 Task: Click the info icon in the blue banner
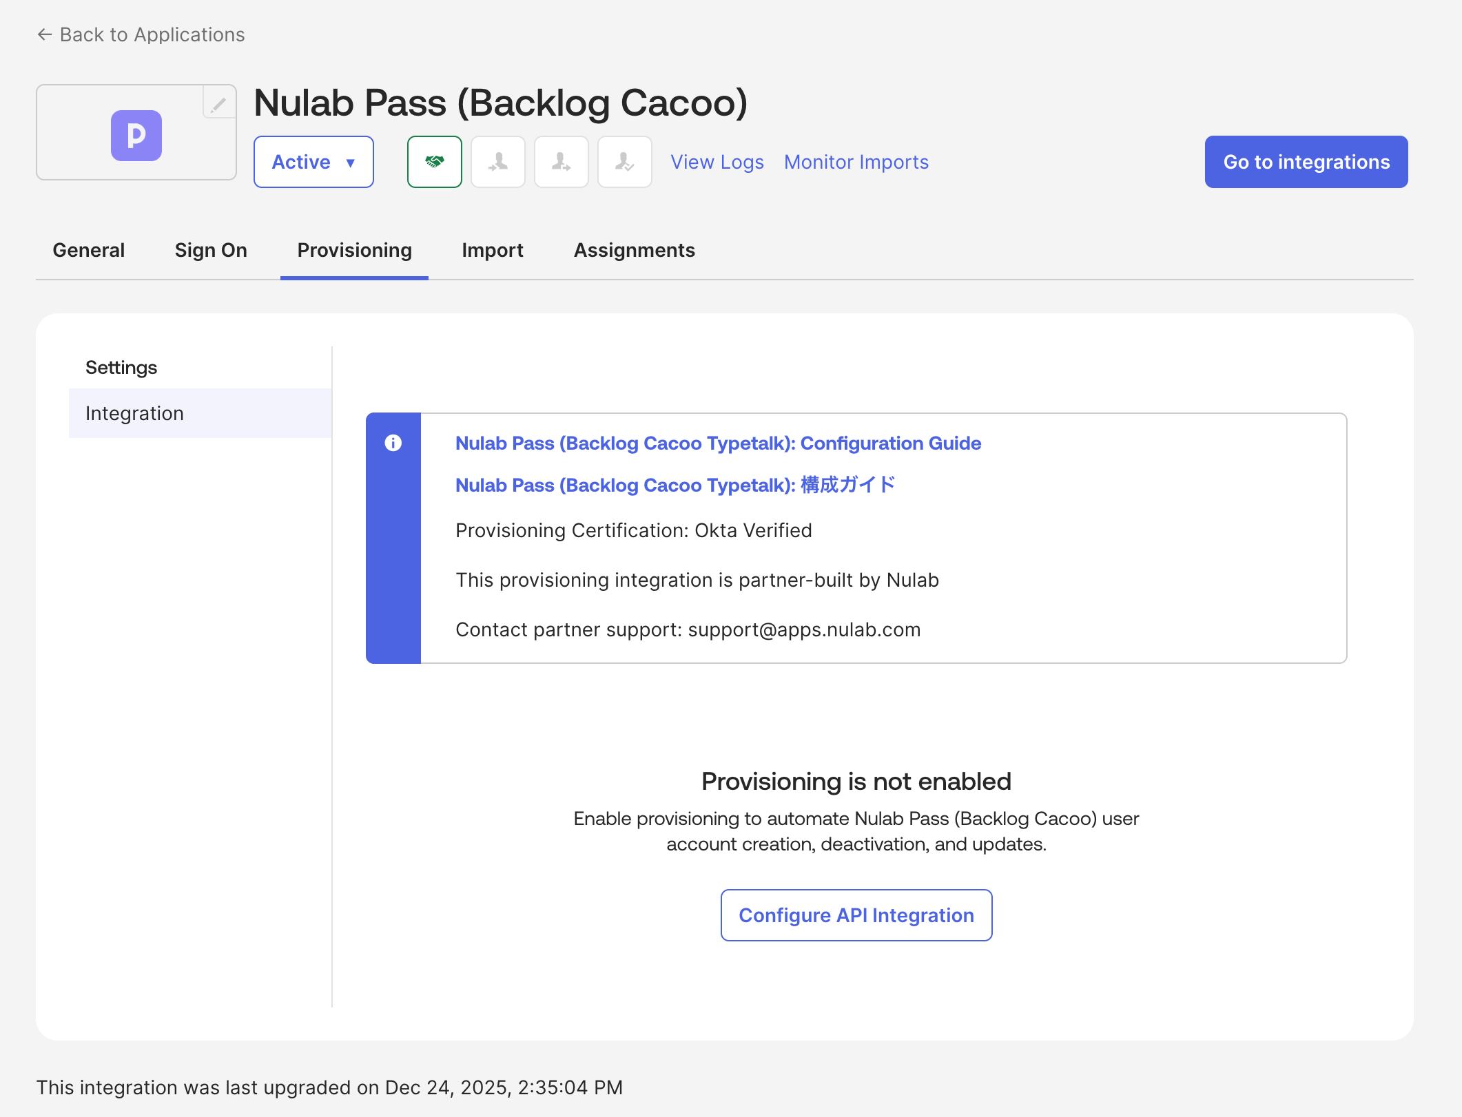coord(393,443)
